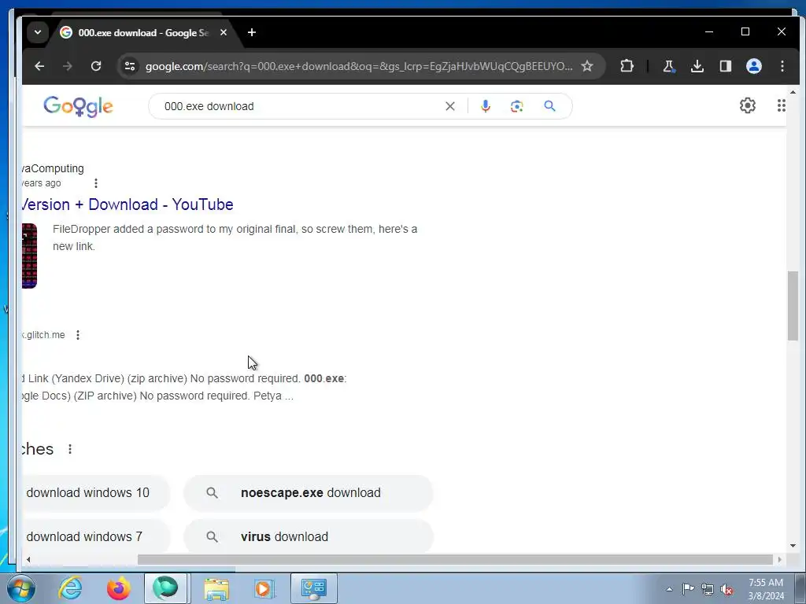Open more options beside glitch.me result
Image resolution: width=806 pixels, height=604 pixels.
pyautogui.click(x=78, y=335)
